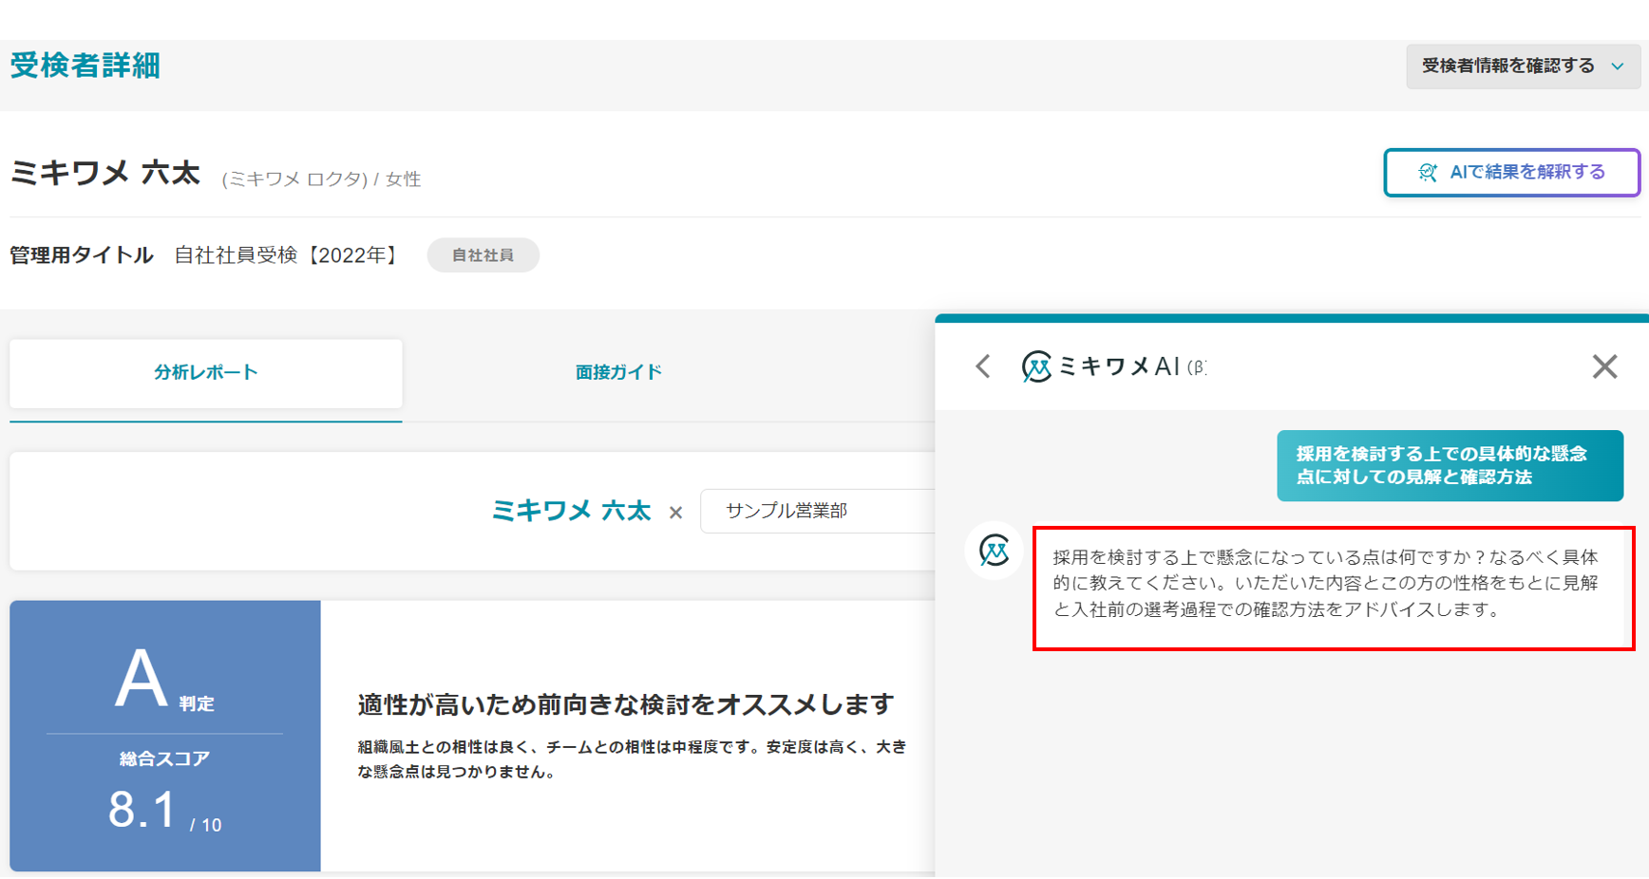Viewport: 1649px width, 879px height.
Task: Expand the chevron on 受検者情報を確認する
Action: (x=1618, y=66)
